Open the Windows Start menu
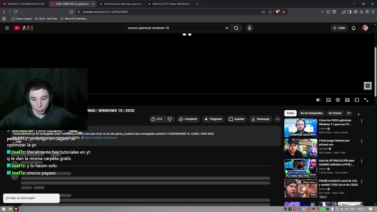 [x=4, y=209]
